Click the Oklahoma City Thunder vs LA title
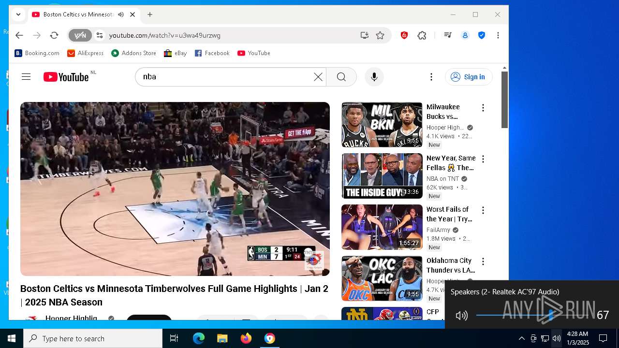The height and width of the screenshot is (348, 619). (x=451, y=265)
